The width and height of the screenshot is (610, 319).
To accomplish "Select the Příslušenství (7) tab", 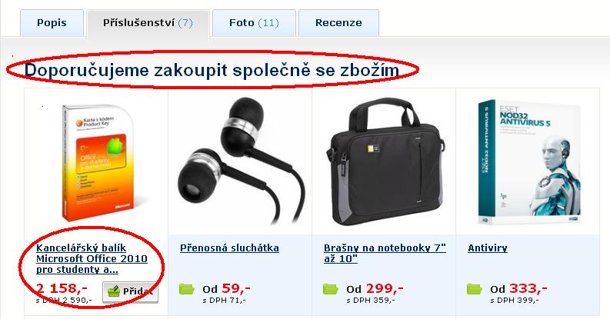I will (x=148, y=23).
